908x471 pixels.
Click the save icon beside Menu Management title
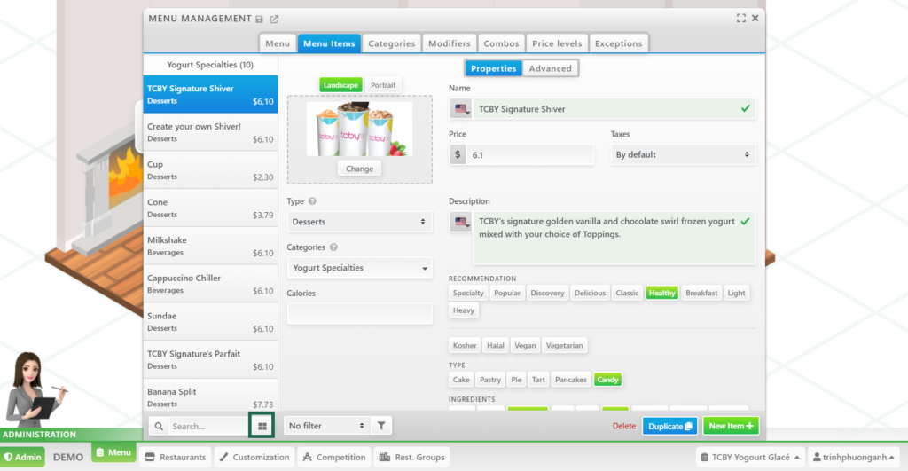pyautogui.click(x=259, y=19)
